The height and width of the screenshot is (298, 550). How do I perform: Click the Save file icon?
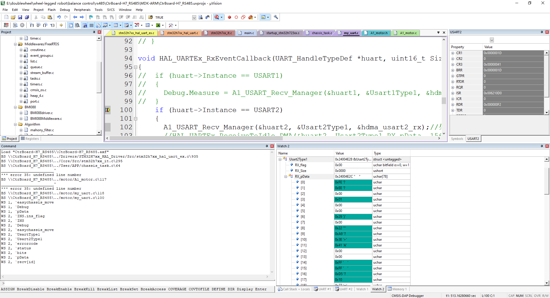[x=20, y=17]
